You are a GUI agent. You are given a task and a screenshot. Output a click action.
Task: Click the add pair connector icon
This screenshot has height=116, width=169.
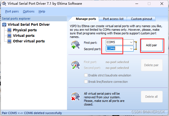(76, 45)
